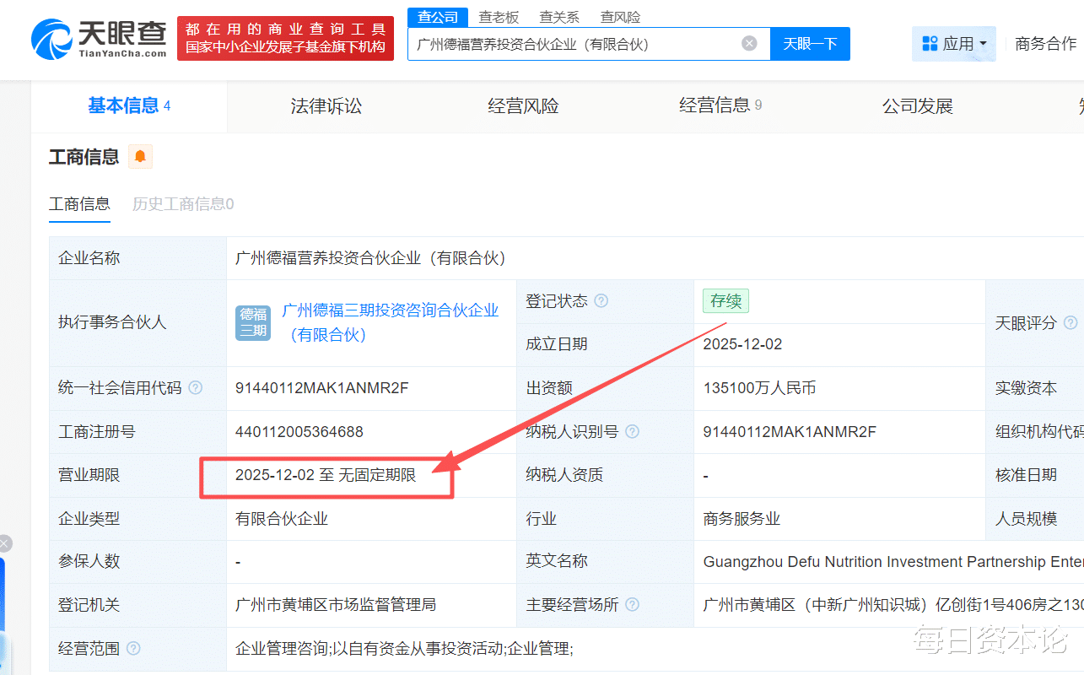Click the 广州市黄埔区 business address value
Image resolution: width=1084 pixels, height=675 pixels.
pos(893,605)
